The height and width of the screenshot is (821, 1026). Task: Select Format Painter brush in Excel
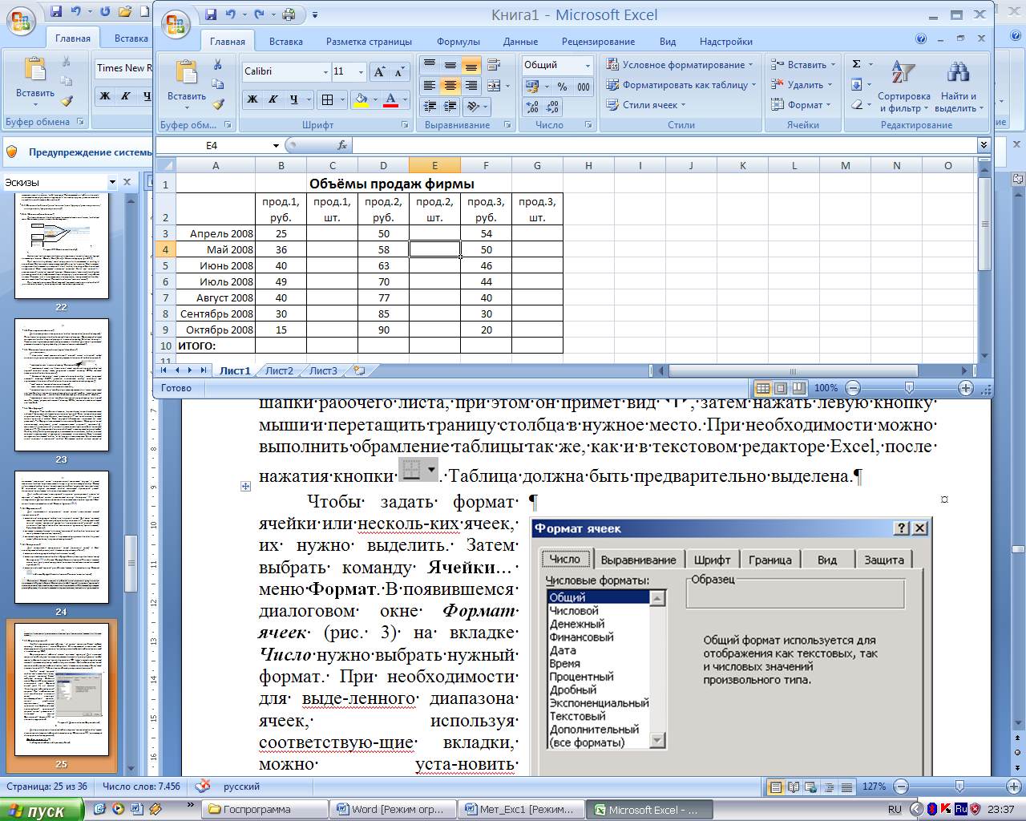[x=217, y=103]
